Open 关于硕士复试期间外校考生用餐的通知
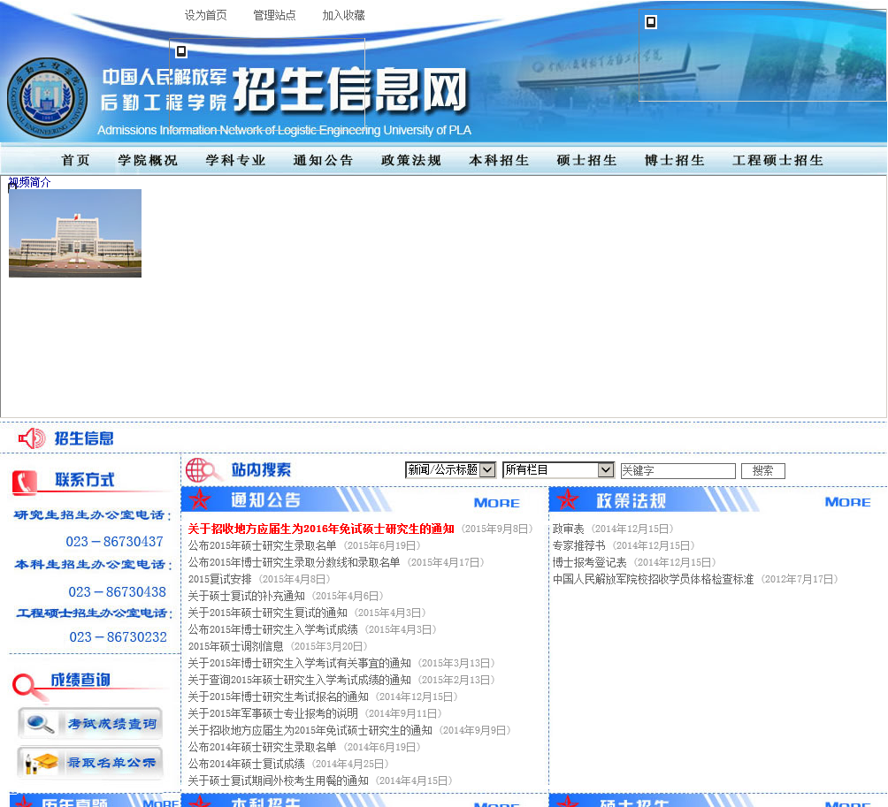Viewport: 888px width, 807px height. (x=278, y=780)
